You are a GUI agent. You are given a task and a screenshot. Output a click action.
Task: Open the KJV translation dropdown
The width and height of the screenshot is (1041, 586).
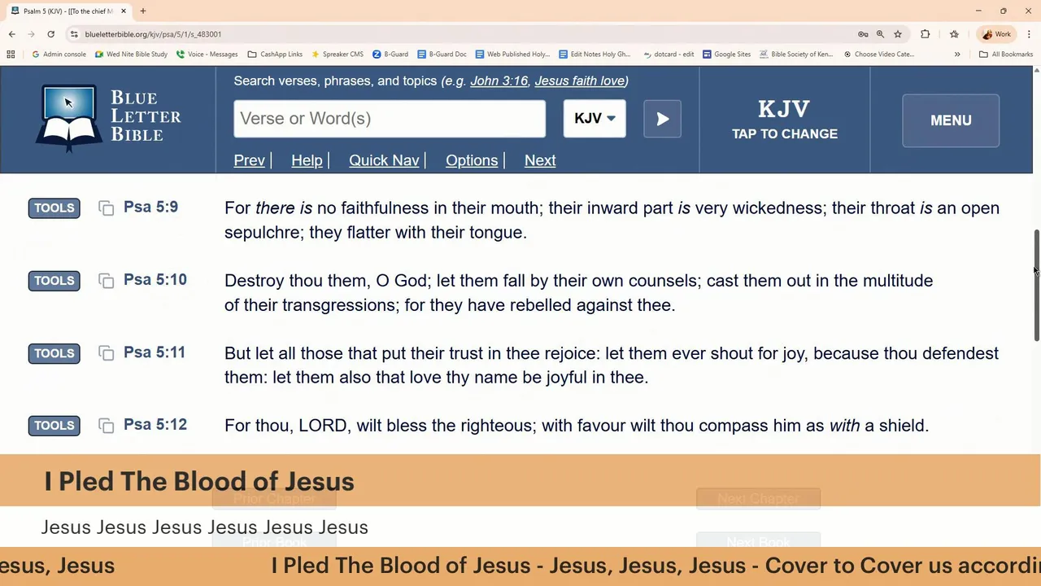point(595,119)
